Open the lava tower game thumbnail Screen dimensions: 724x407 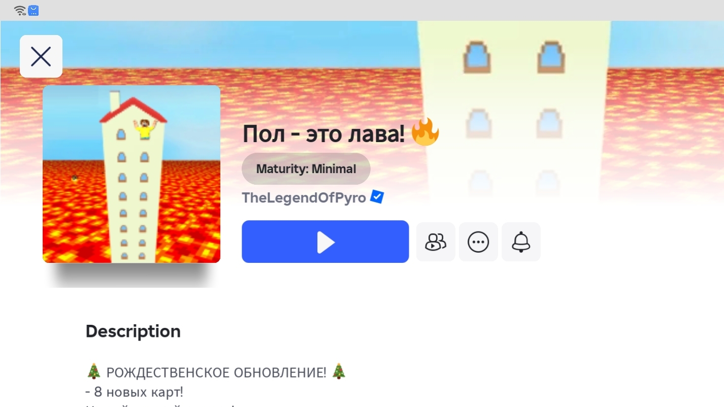click(x=131, y=174)
